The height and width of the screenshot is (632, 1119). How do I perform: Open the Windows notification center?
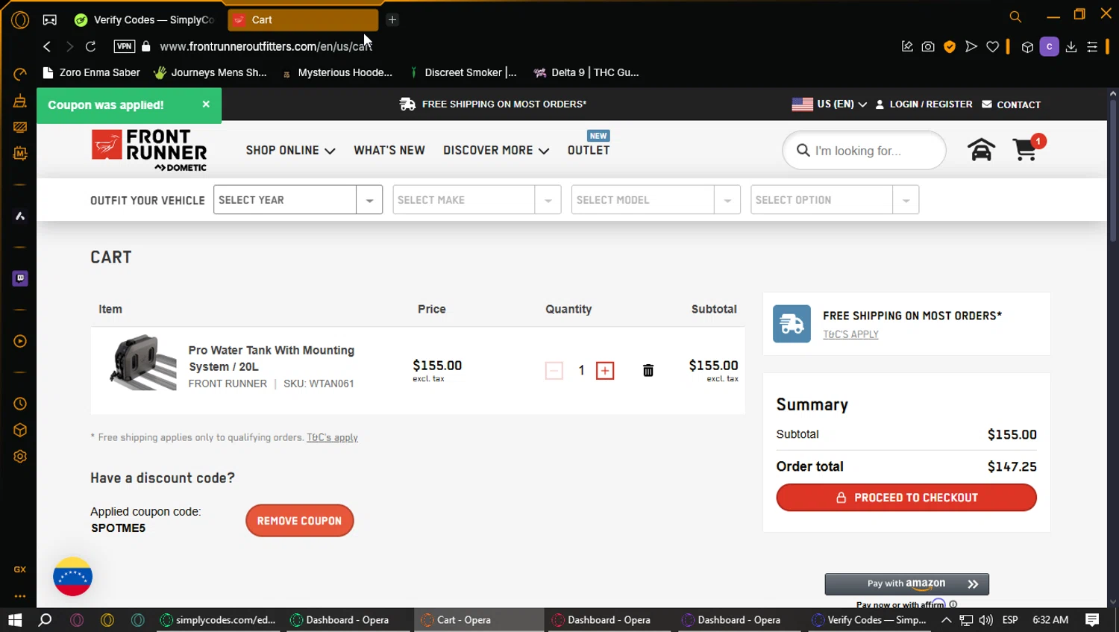(1093, 620)
